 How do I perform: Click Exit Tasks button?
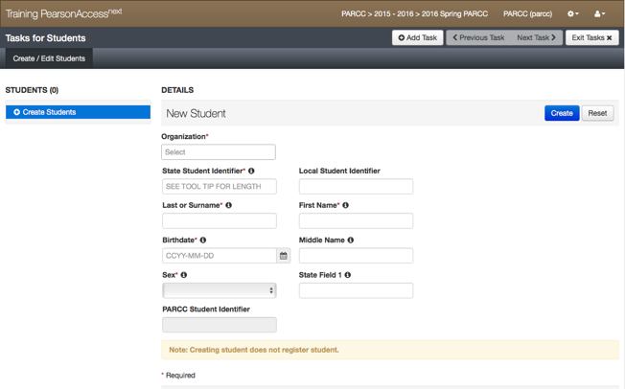tap(591, 38)
